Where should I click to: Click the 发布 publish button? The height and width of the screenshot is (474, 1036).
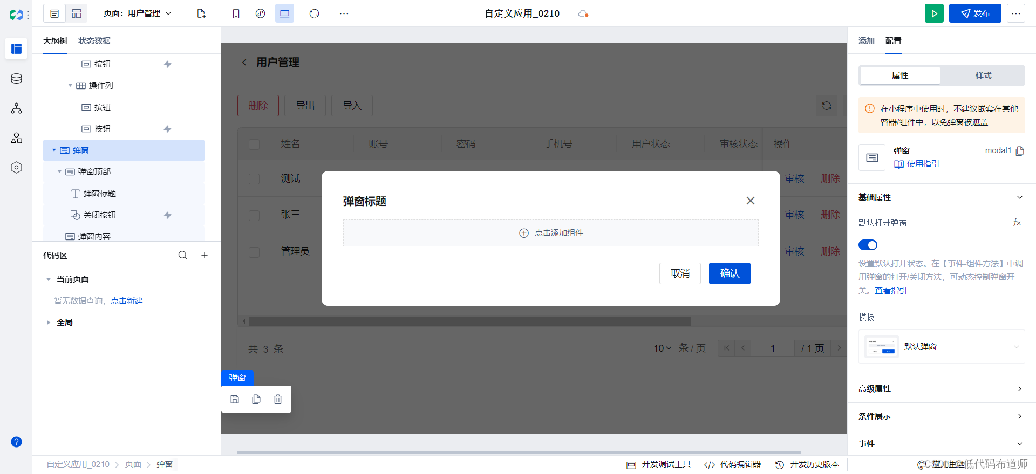[975, 13]
